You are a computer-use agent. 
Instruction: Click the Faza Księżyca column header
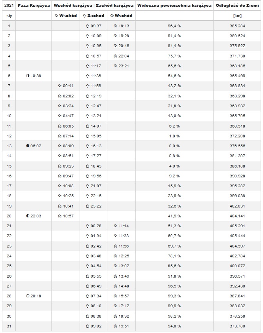(34, 6)
